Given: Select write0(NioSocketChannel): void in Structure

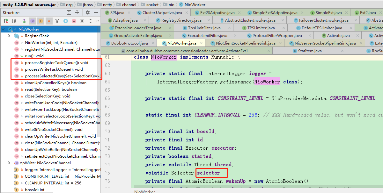Looking at the screenshot, I should [54, 130].
